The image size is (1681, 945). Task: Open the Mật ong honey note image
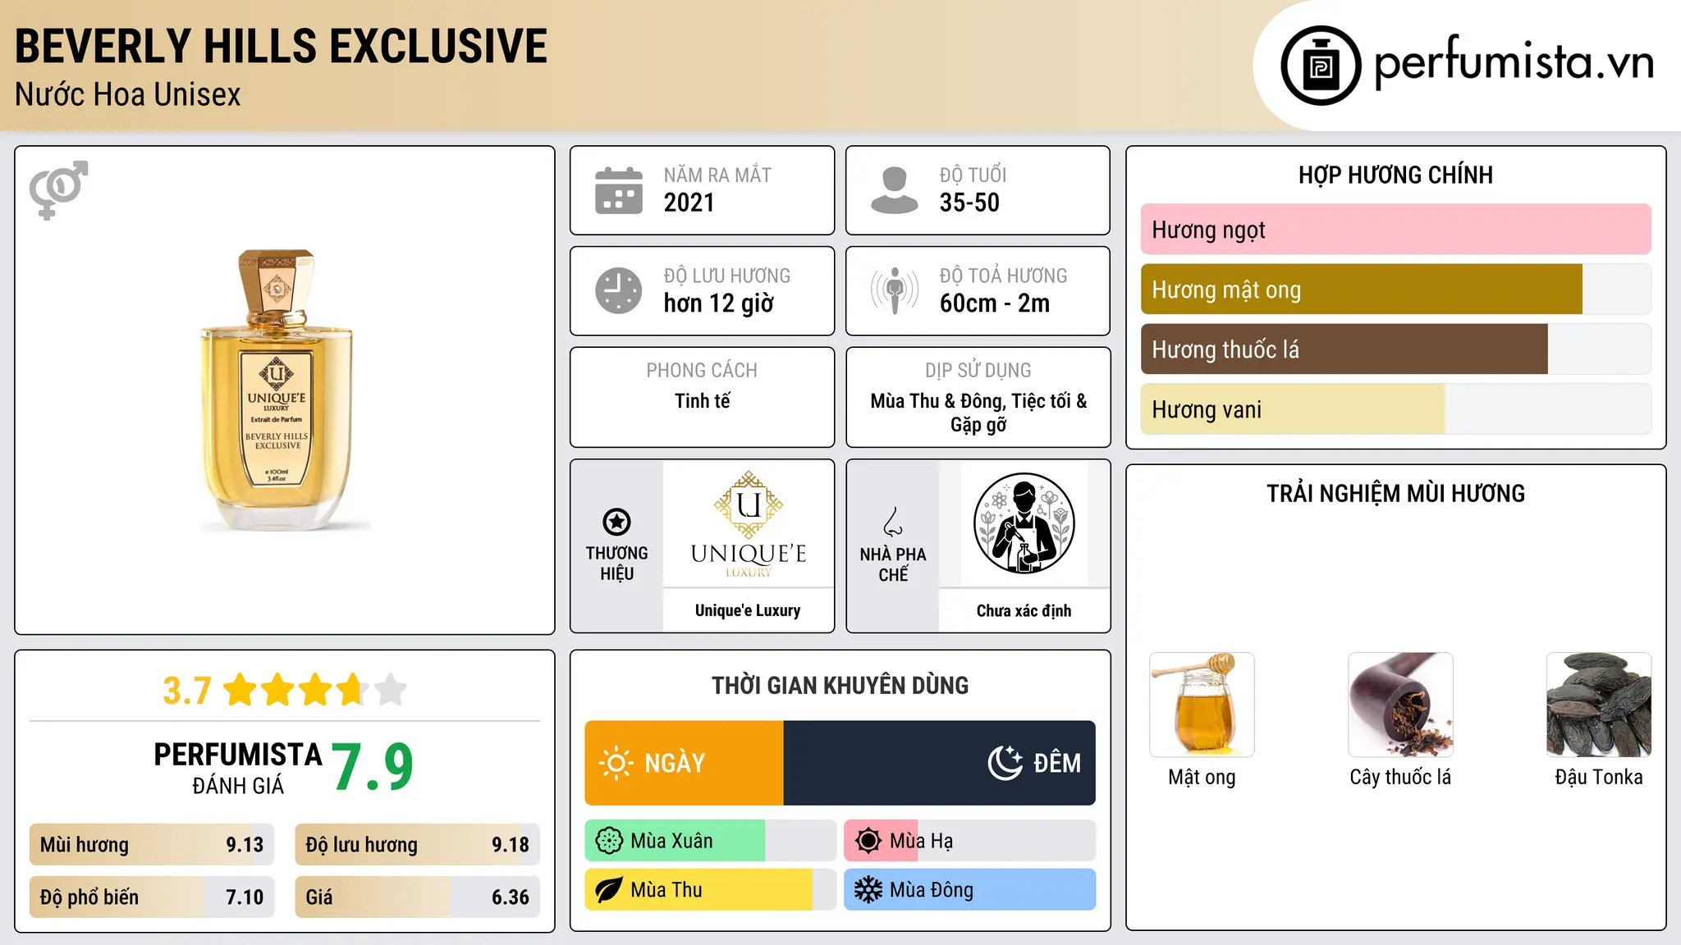[x=1202, y=705]
